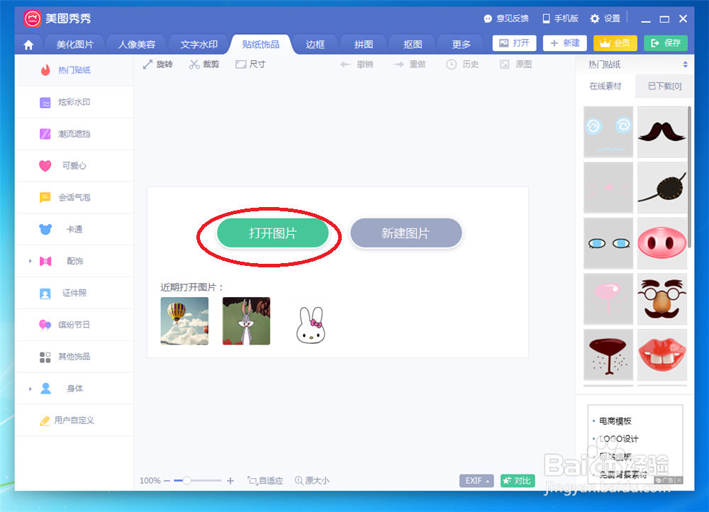Click the 打开 button in header

coord(515,43)
